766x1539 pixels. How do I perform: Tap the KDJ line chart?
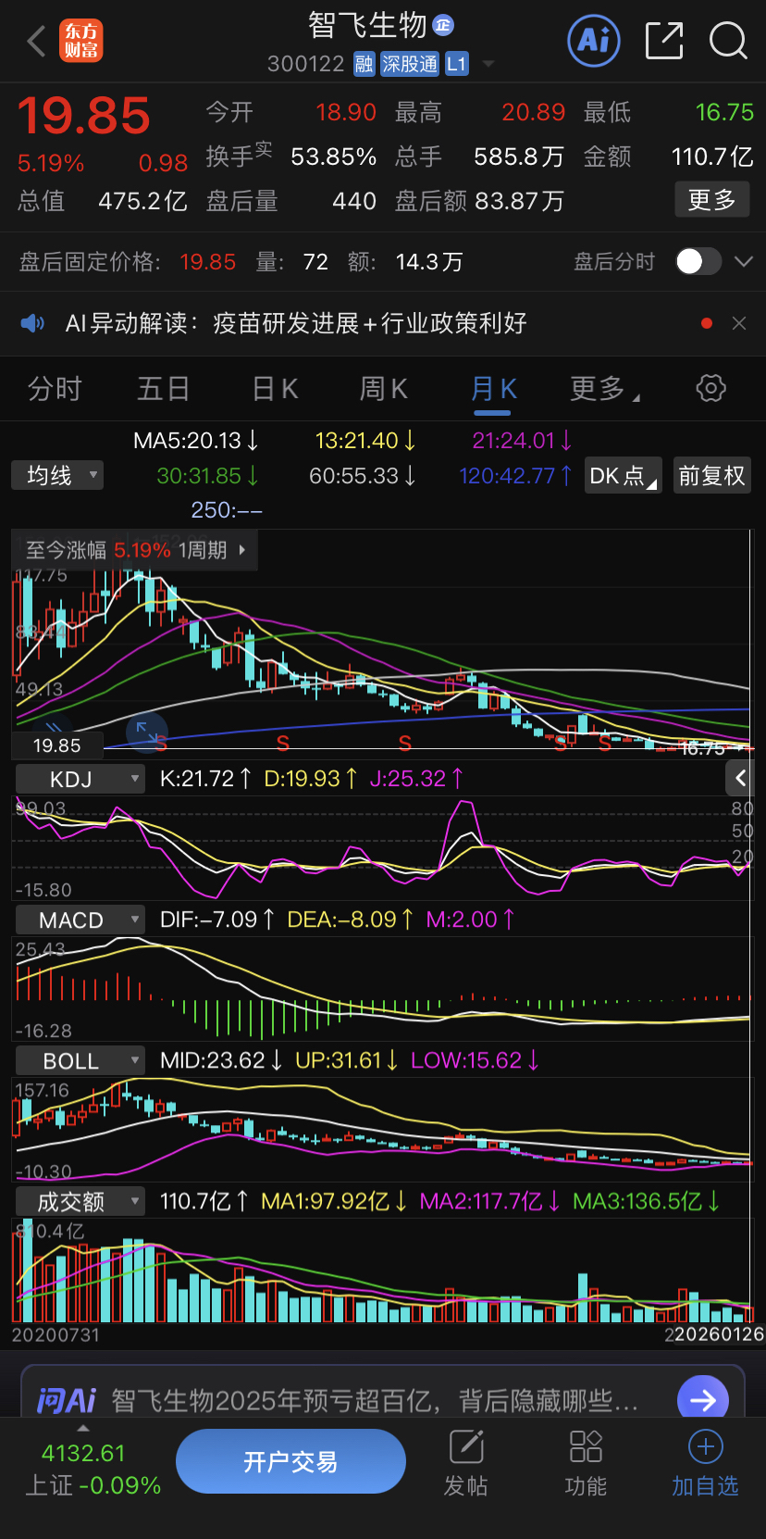coord(383,848)
